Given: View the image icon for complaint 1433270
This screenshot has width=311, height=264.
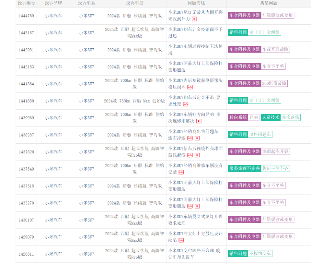Looking at the screenshot, I should (190, 206).
